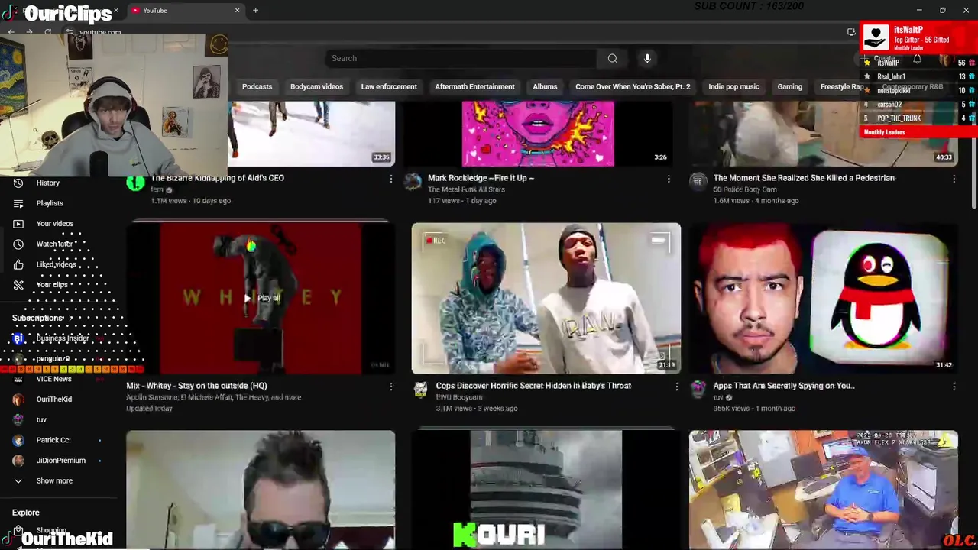The width and height of the screenshot is (978, 550).
Task: Open OuriTheKid subscription
Action: [53, 400]
